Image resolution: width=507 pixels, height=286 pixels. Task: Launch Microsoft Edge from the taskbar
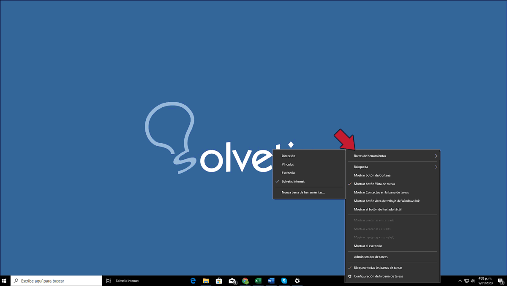193,281
